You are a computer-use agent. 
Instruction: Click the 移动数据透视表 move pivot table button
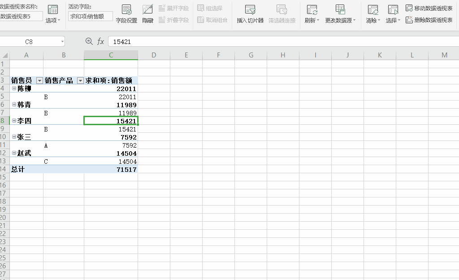pyautogui.click(x=429, y=8)
